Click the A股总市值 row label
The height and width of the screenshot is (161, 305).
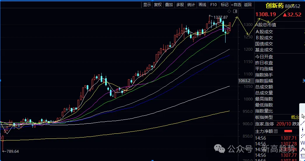[x=266, y=25]
